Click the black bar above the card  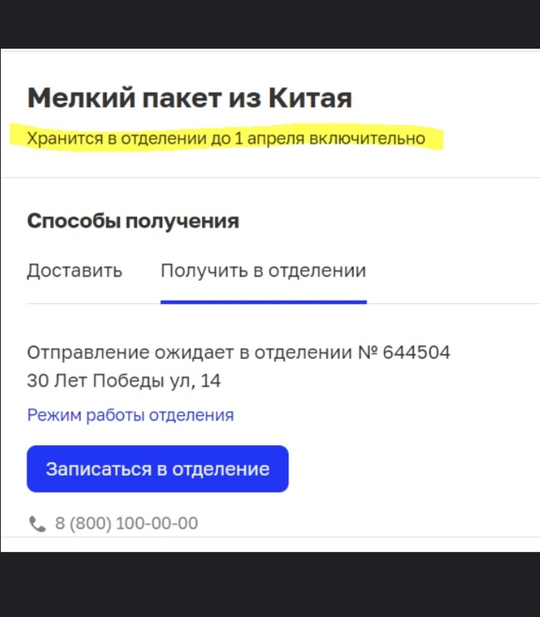(270, 23)
